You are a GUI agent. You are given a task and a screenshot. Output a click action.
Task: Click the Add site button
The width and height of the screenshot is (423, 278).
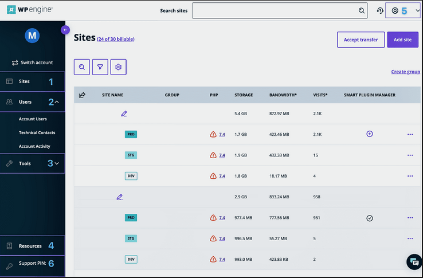(x=402, y=40)
